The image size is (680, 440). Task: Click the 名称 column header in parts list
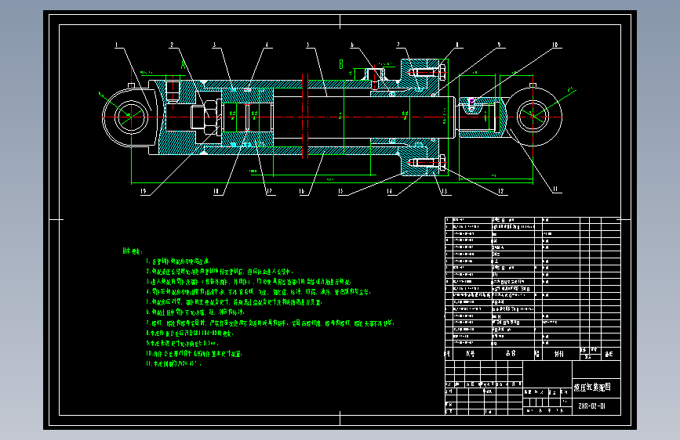pos(511,354)
